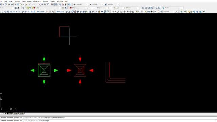Viewport: 217px width, 122px height.
Task: Open the lineweight ByLayer dropdown
Action: 116,8
